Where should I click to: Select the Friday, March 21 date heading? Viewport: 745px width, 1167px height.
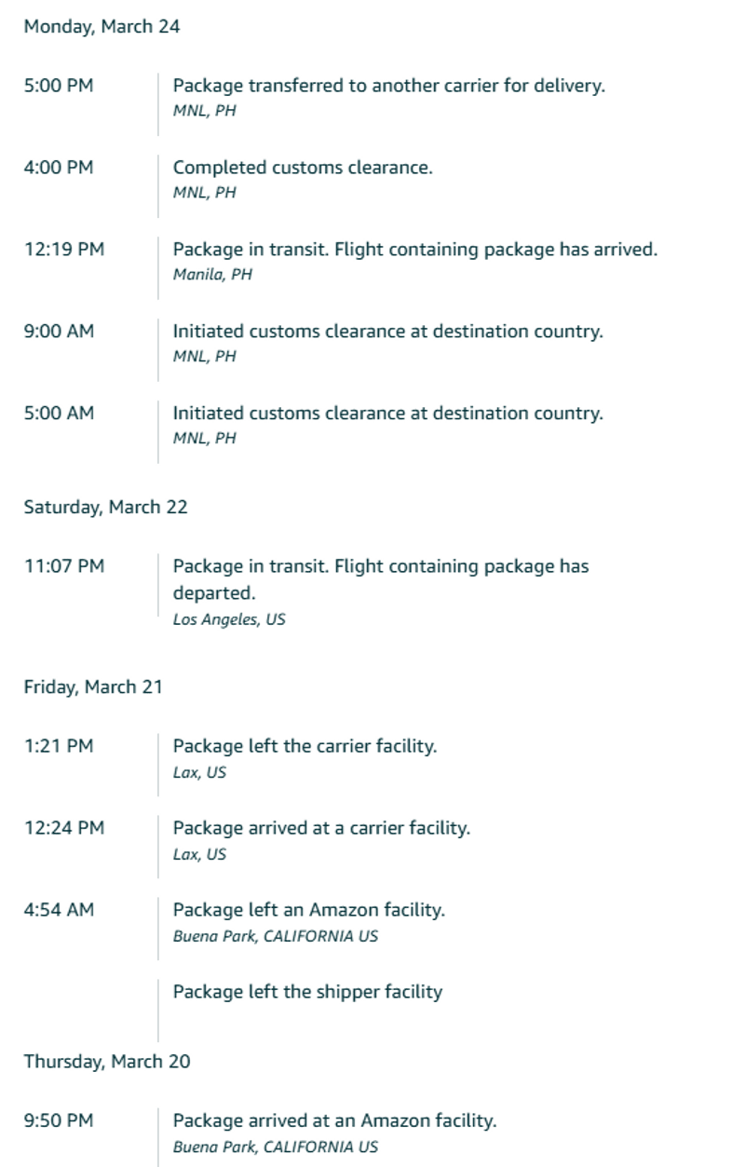93,687
